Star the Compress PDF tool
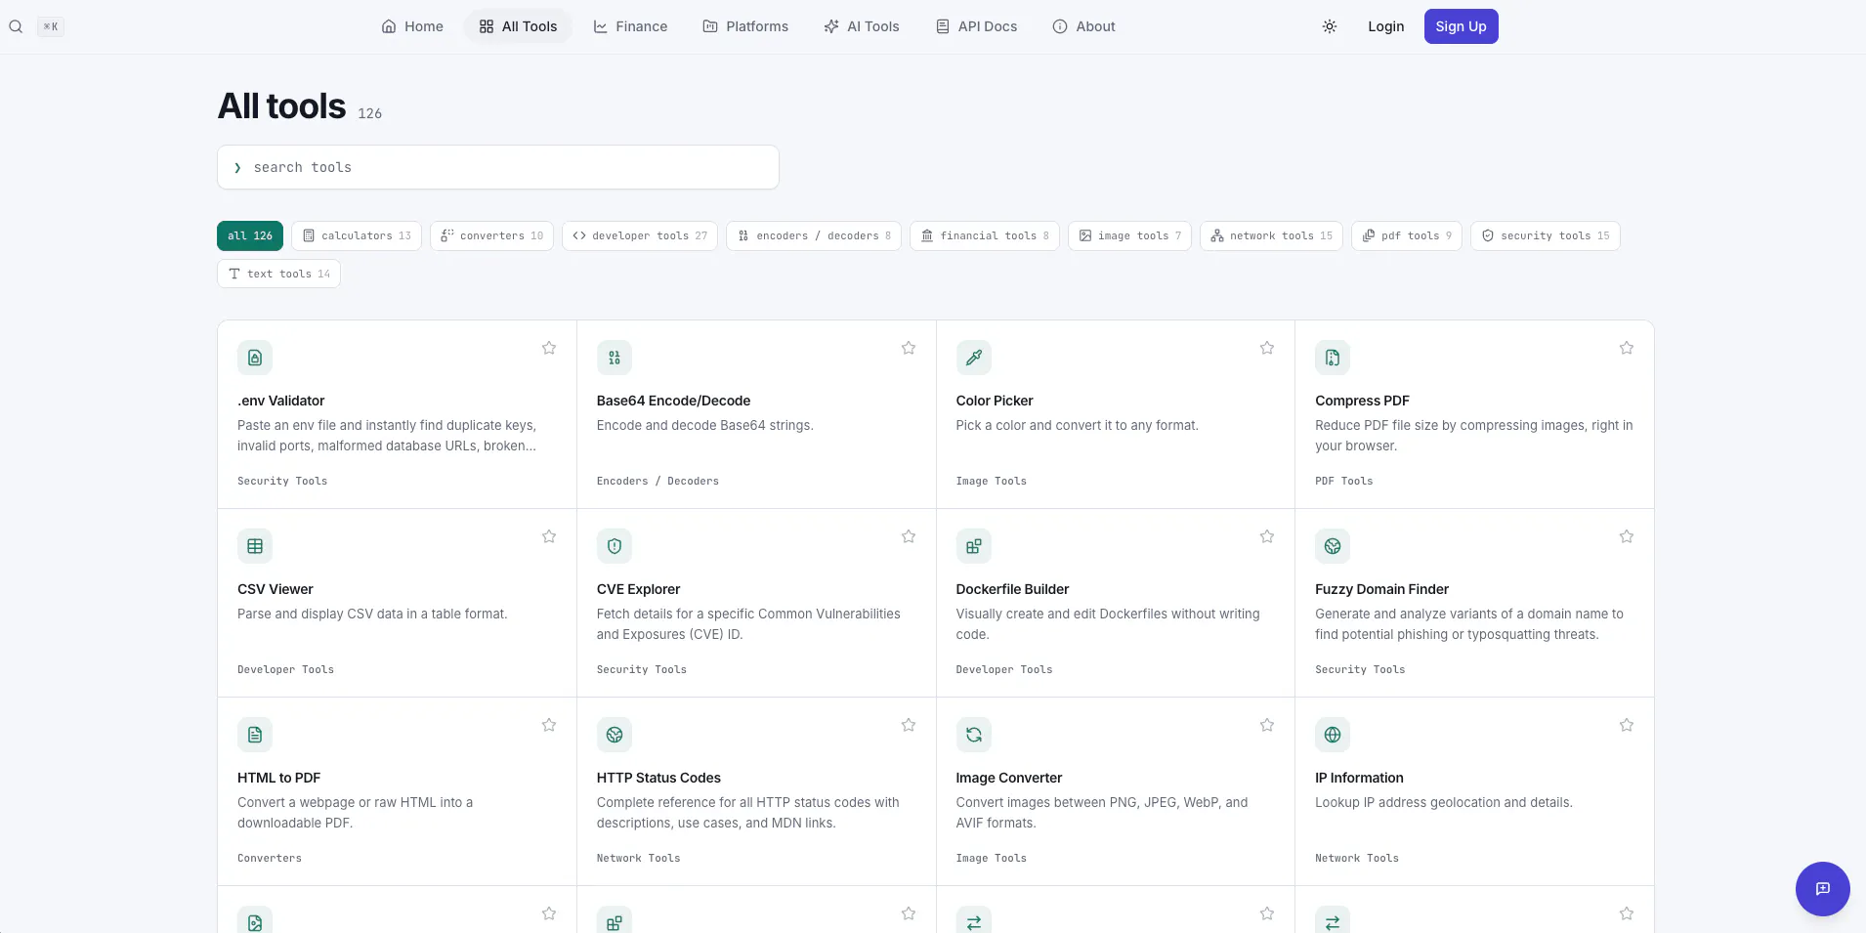Image resolution: width=1866 pixels, height=933 pixels. (1627, 348)
